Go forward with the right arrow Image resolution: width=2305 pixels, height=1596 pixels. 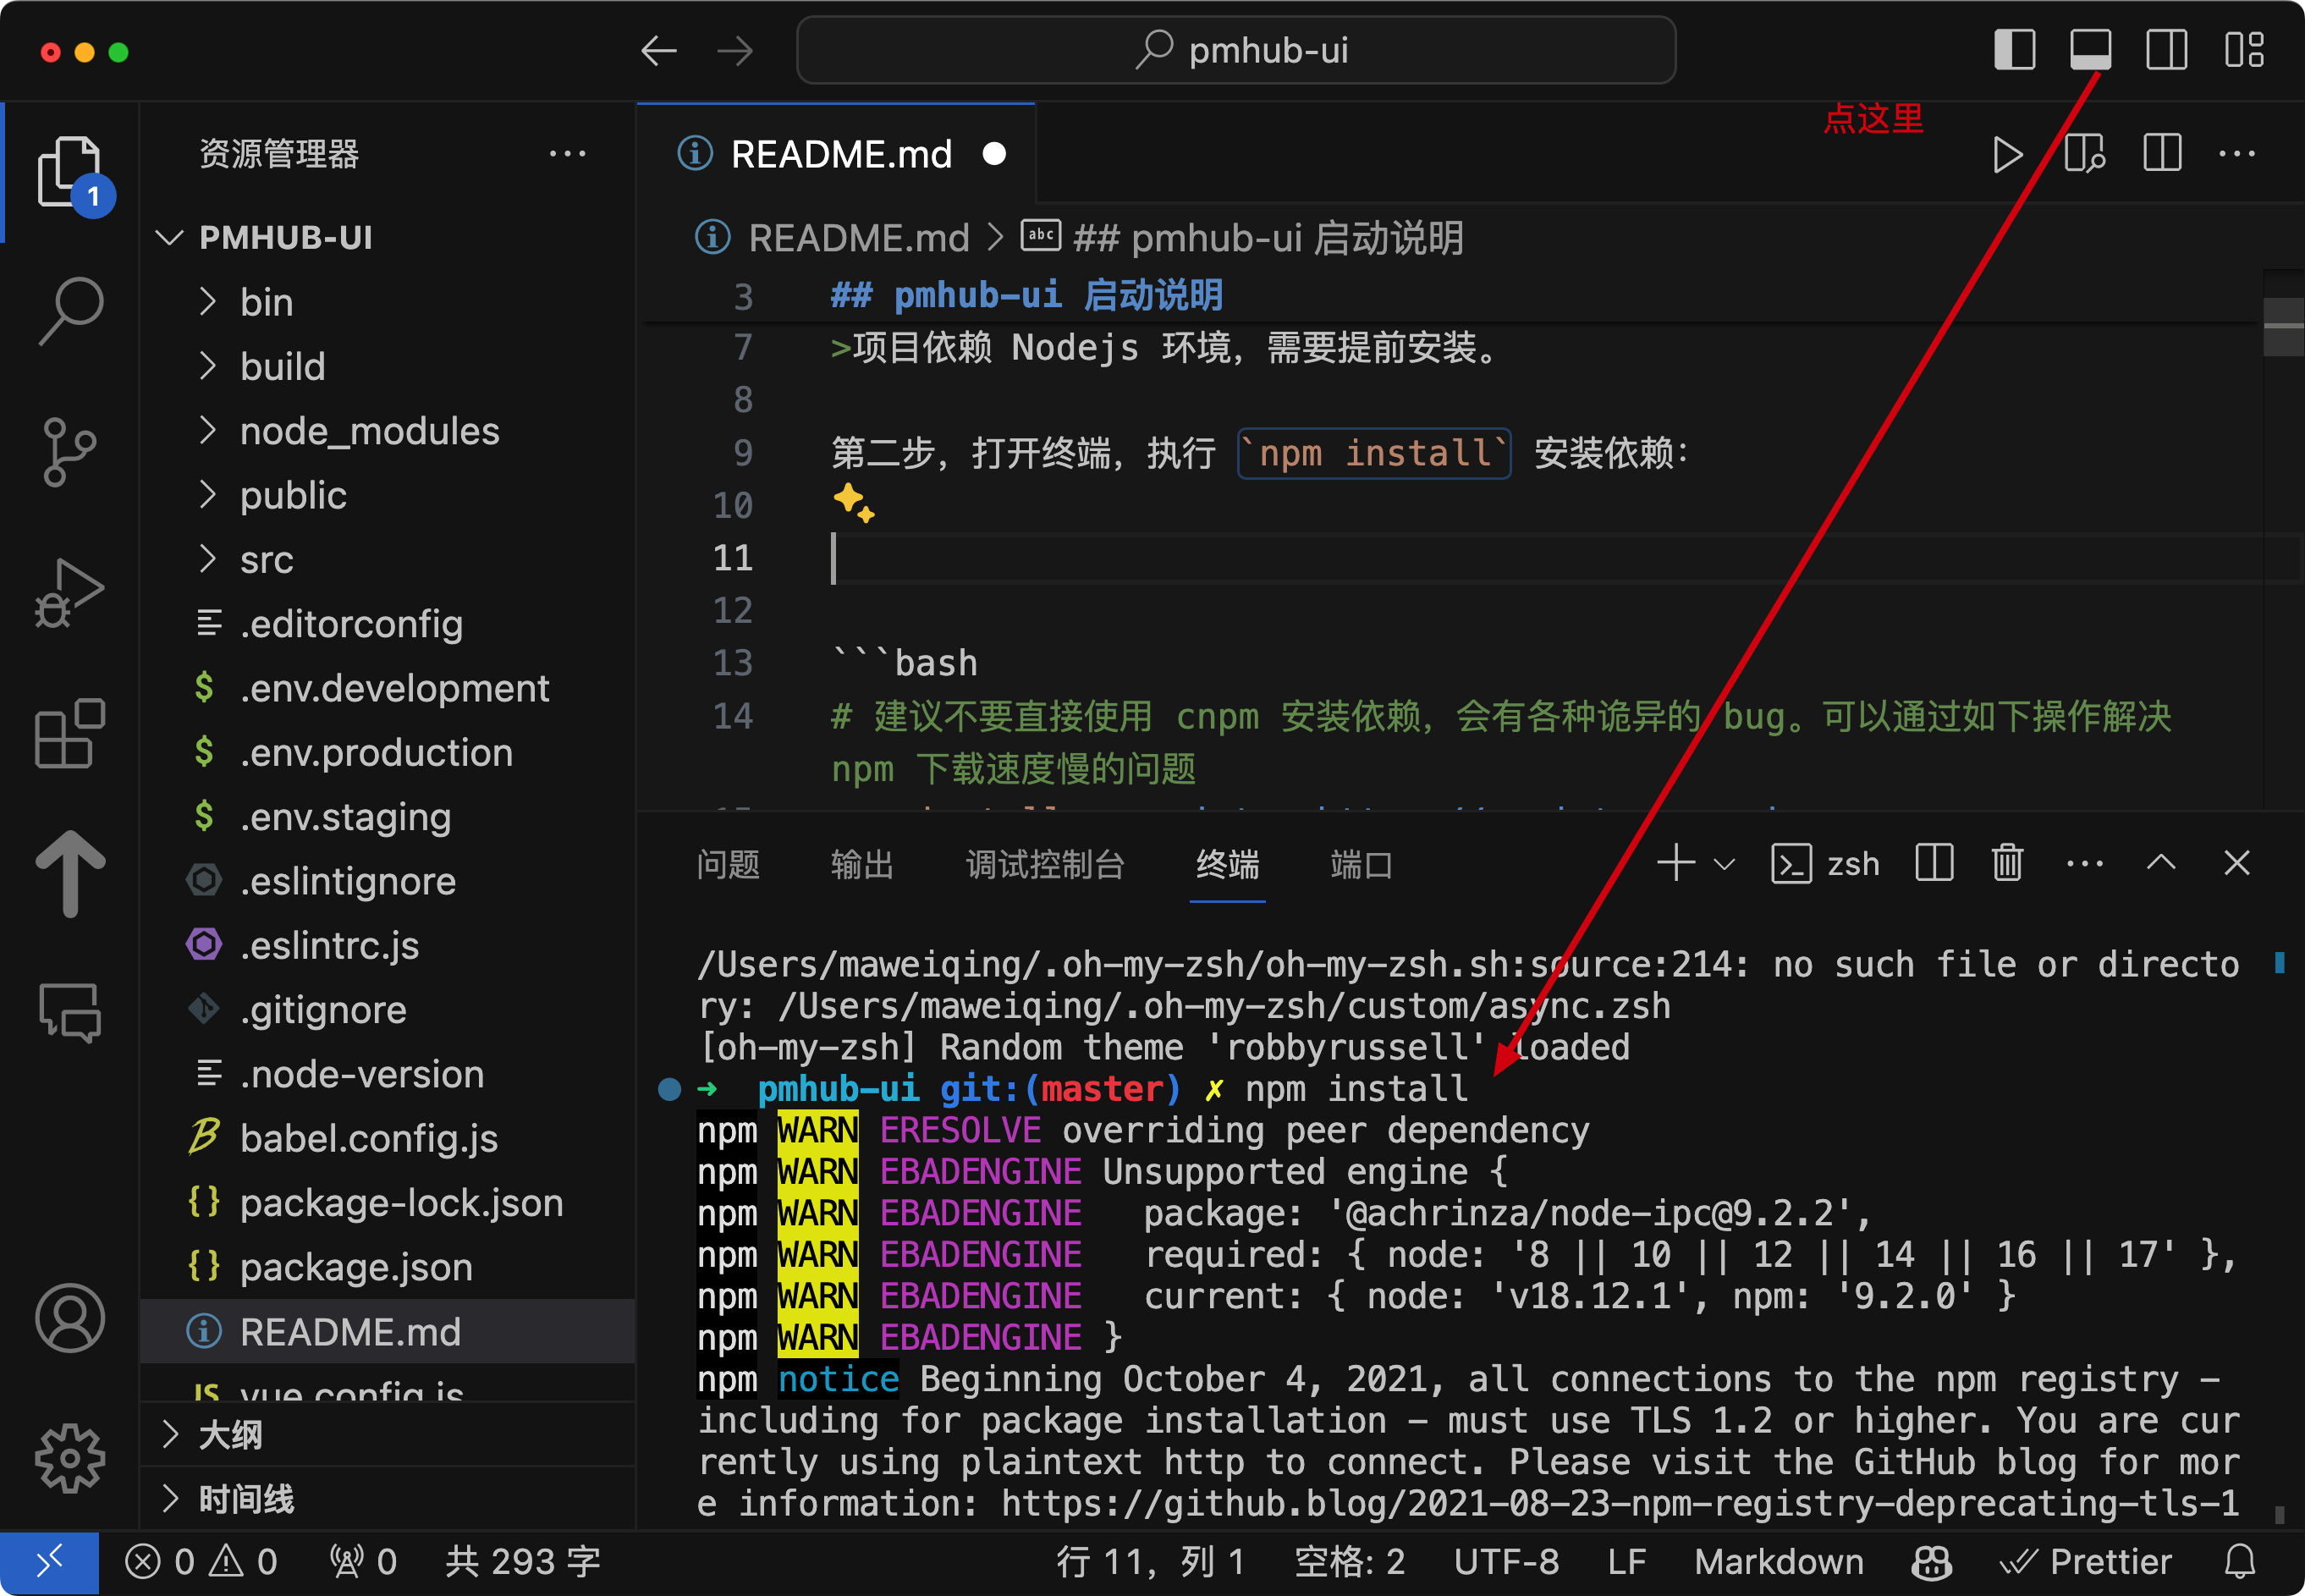(735, 50)
